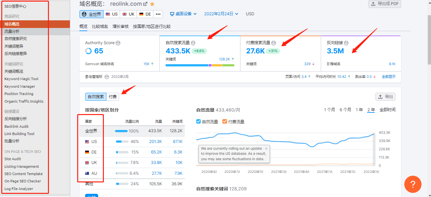
Task: Switch database to UK in the filter bar
Action: click(x=128, y=14)
